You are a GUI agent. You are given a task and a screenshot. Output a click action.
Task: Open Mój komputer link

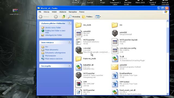(51, 56)
